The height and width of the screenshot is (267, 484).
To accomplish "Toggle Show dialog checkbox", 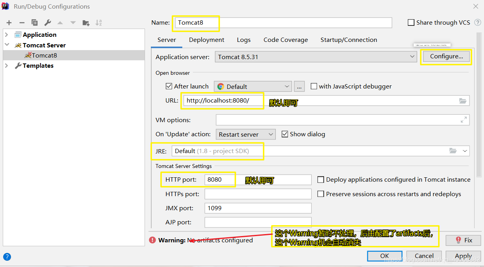I will coord(285,134).
